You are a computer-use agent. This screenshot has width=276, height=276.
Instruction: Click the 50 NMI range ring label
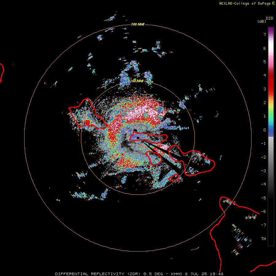point(138,81)
